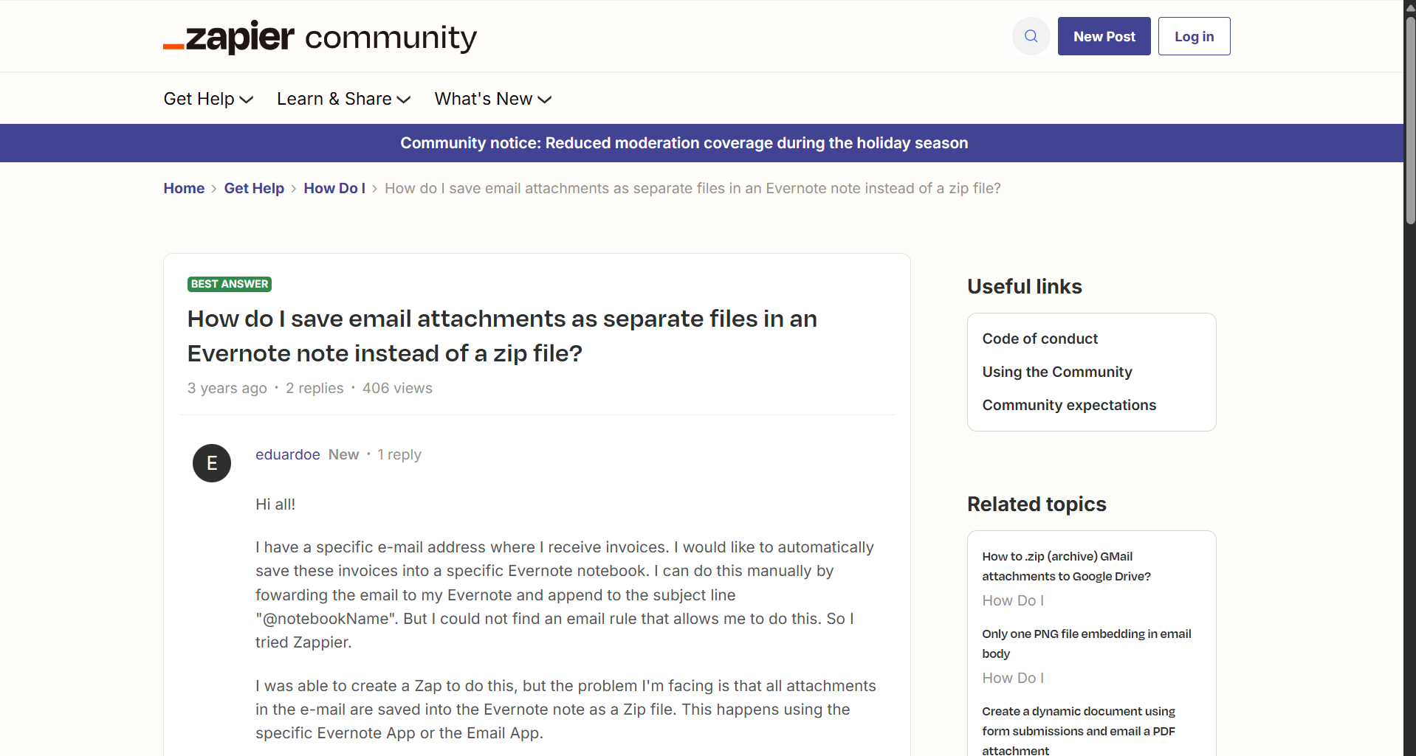Click the scroll-up arrow at top right
Image resolution: width=1416 pixels, height=756 pixels.
tap(1409, 7)
